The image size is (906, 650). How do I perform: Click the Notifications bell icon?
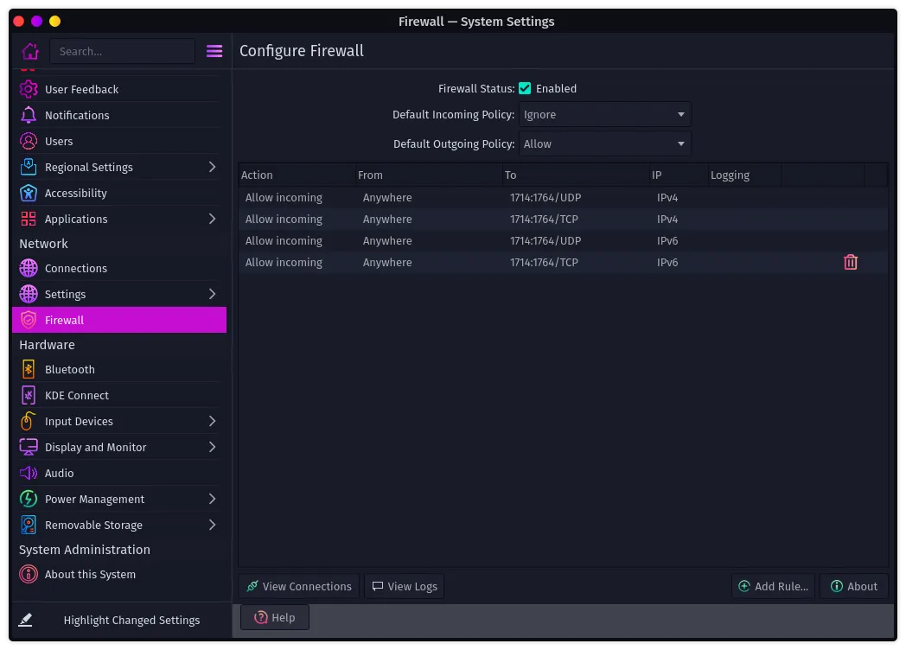click(29, 115)
